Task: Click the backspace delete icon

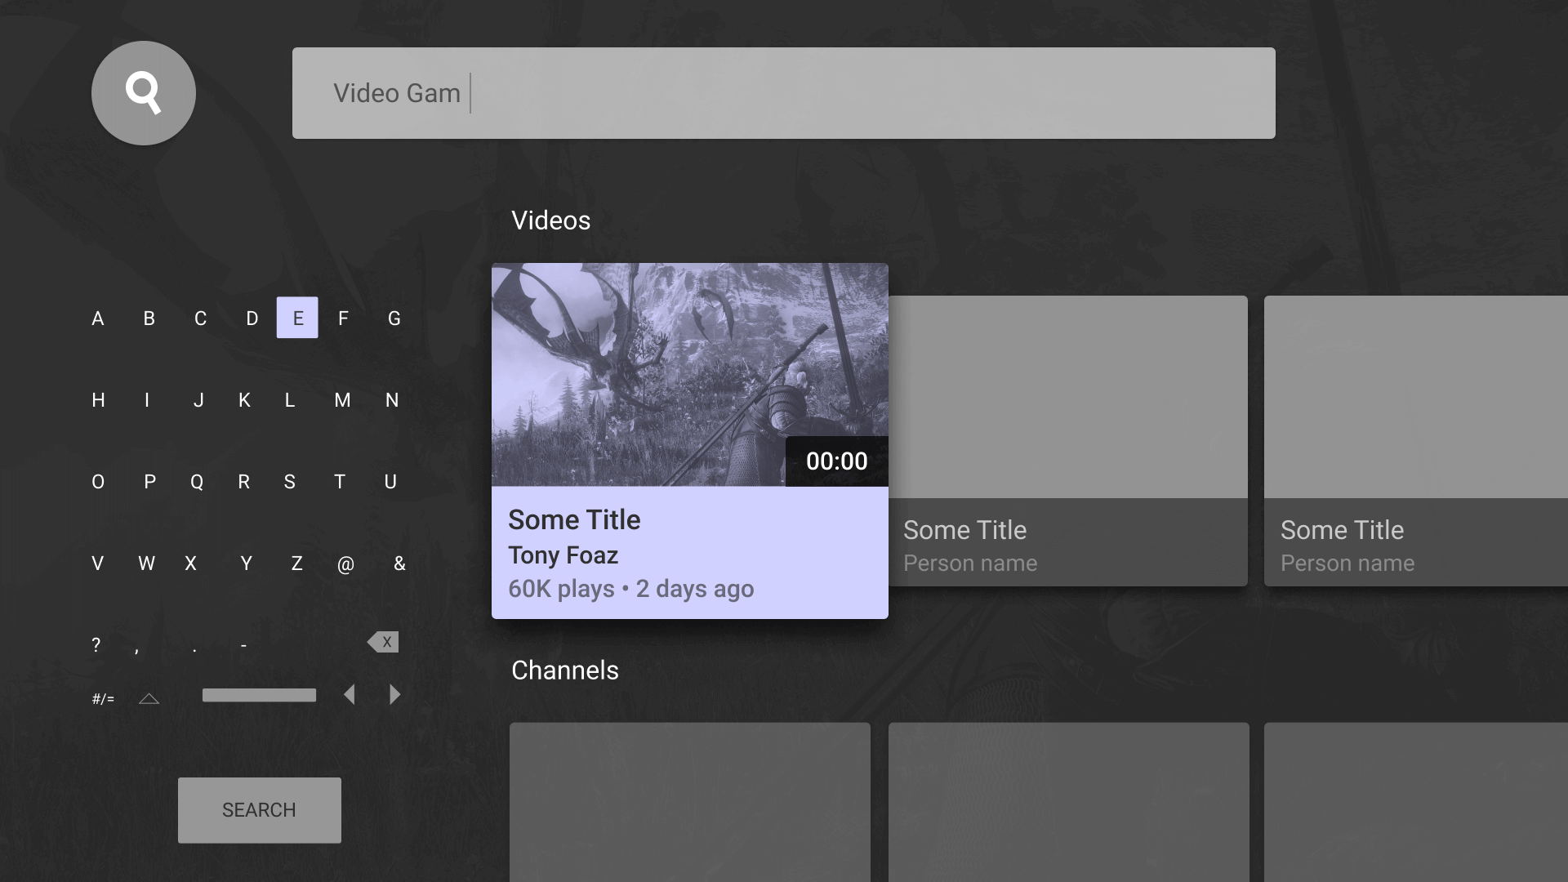Action: [x=383, y=642]
